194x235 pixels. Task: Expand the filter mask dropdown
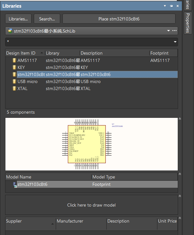[x=175, y=42]
